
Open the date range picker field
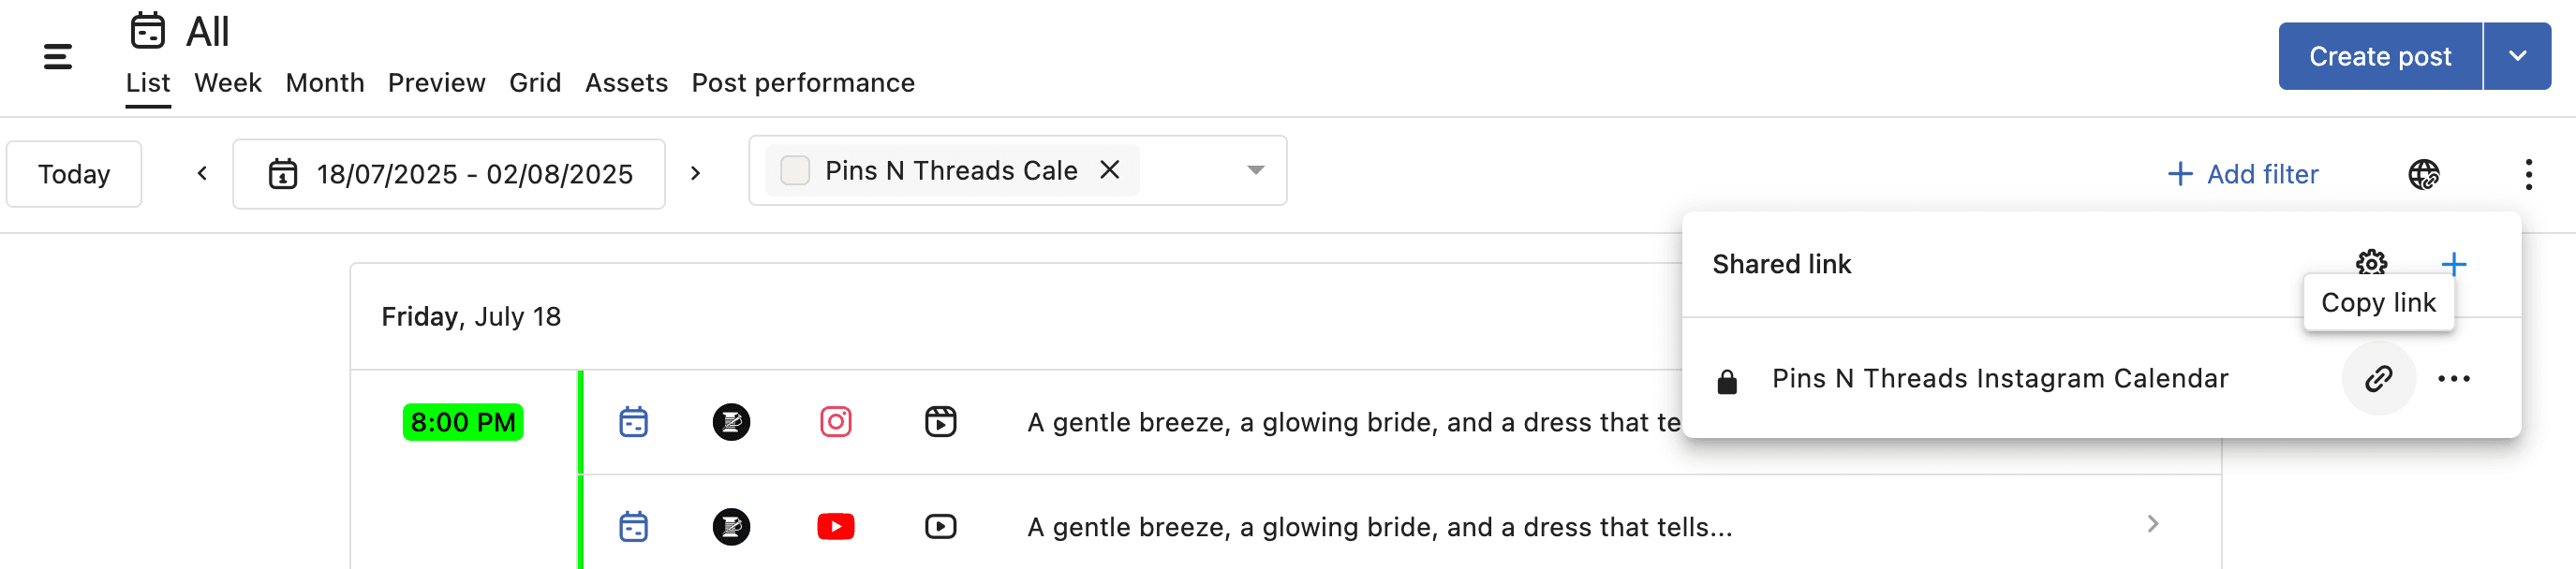click(x=449, y=175)
